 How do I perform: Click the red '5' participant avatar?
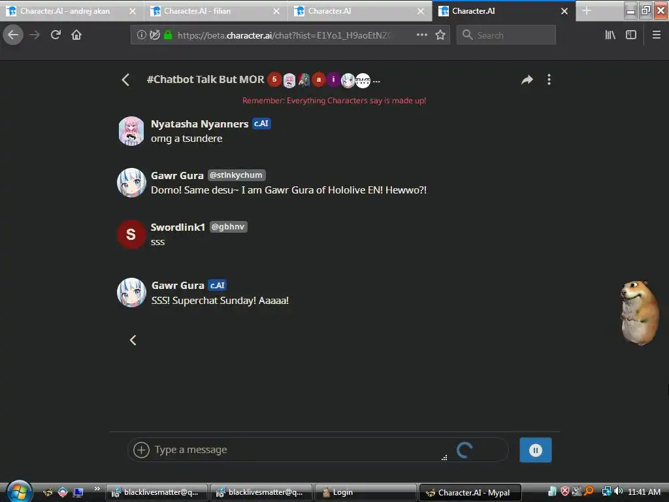(274, 79)
